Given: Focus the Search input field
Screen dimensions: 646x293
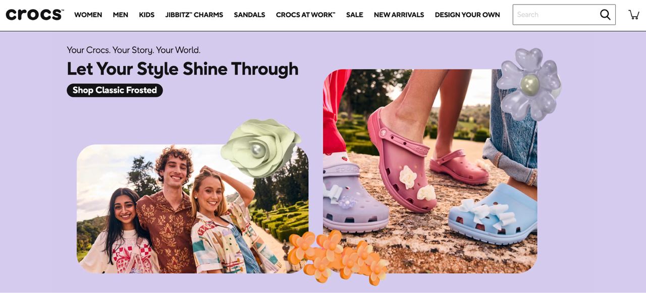Looking at the screenshot, I should 555,15.
